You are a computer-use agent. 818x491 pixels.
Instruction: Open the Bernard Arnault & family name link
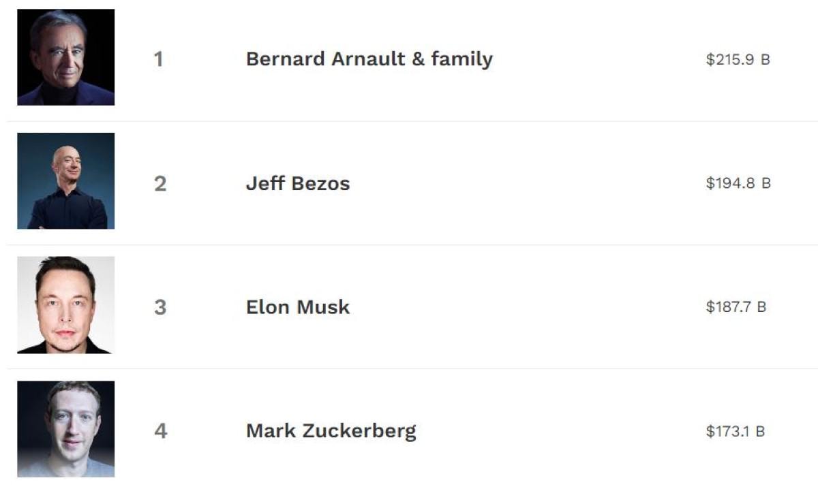click(369, 59)
